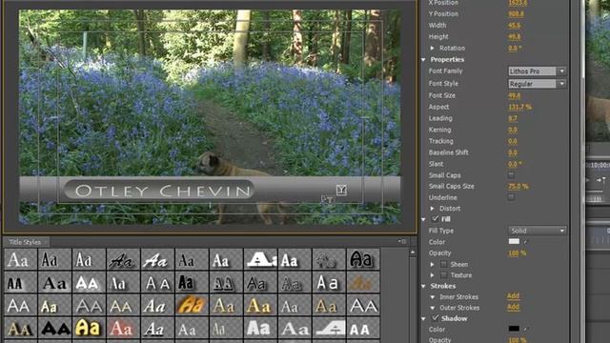This screenshot has height=343, width=610.
Task: Collapse the Shadow section triangle
Action: (423, 318)
